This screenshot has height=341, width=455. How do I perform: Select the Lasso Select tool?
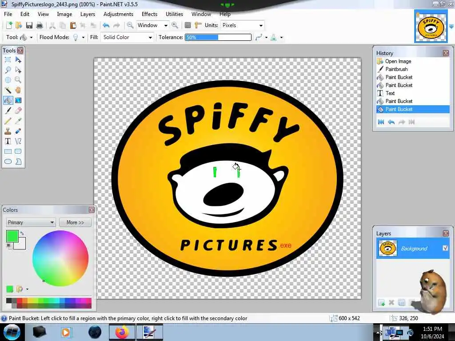(8, 70)
